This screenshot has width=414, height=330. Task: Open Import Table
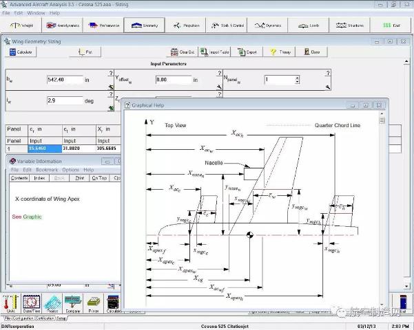214,52
